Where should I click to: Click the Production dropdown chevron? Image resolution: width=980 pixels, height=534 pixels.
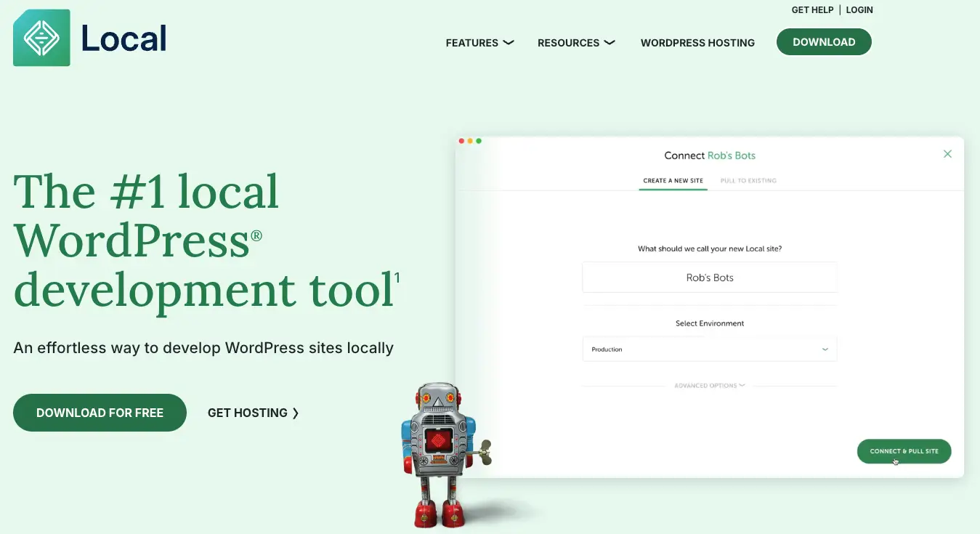pyautogui.click(x=825, y=349)
